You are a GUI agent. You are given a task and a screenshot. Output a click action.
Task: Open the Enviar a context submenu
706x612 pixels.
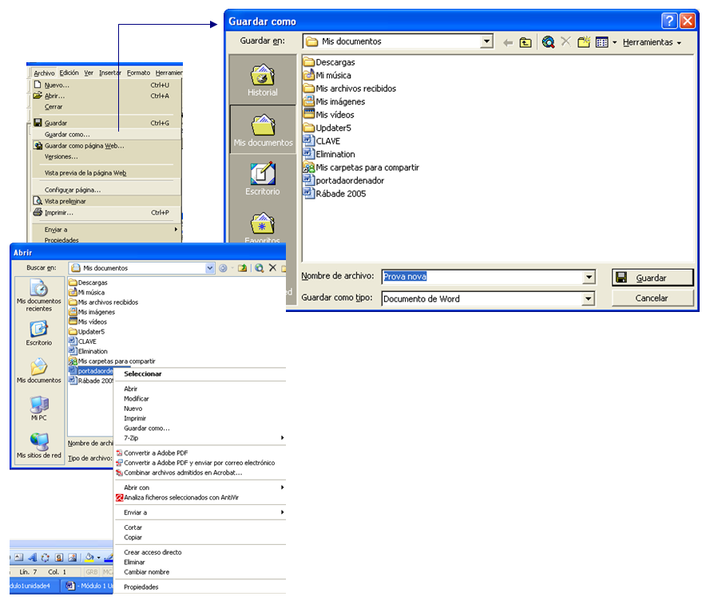pyautogui.click(x=135, y=512)
